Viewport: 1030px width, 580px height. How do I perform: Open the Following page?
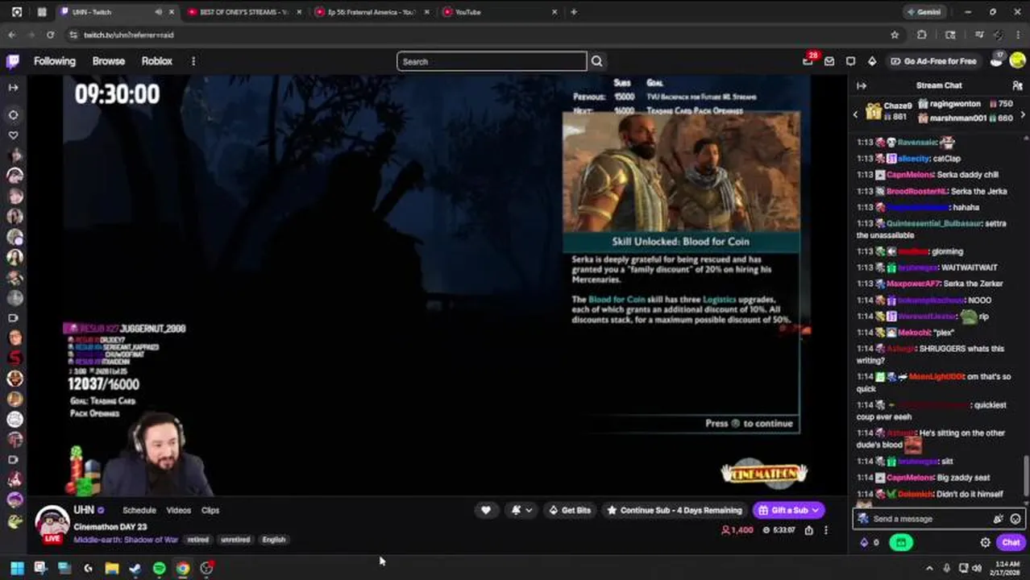click(x=54, y=61)
